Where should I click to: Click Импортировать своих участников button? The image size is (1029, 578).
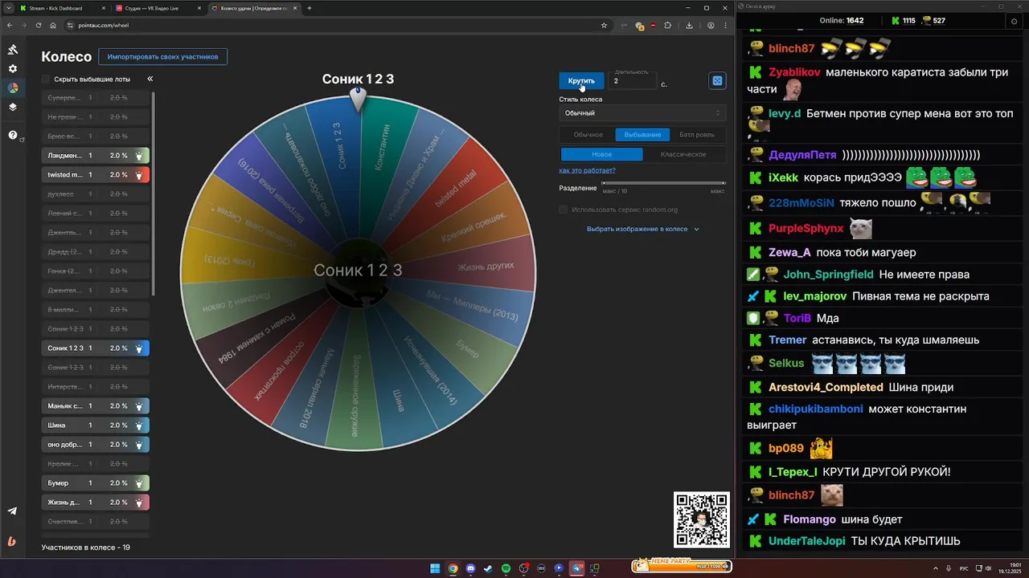point(163,57)
